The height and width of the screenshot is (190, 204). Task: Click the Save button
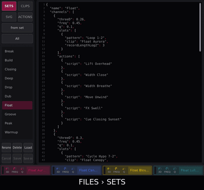(x=17, y=158)
